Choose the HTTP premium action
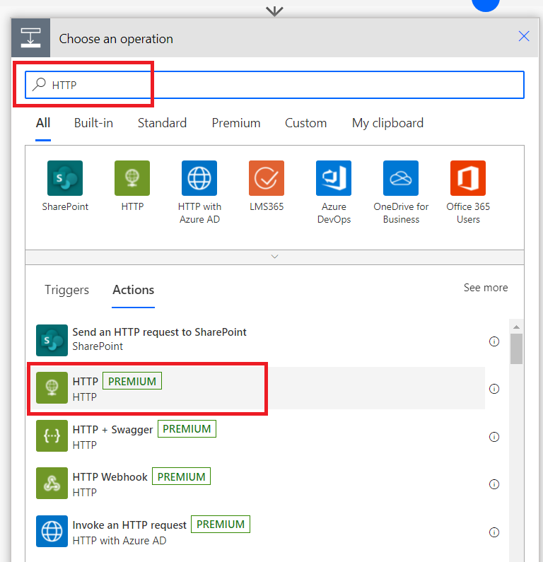This screenshot has height=562, width=543. (257, 388)
